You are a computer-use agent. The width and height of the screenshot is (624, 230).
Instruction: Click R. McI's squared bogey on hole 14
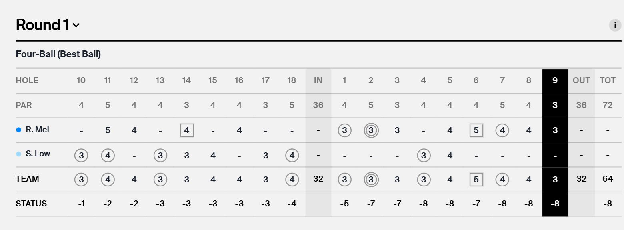(x=186, y=130)
